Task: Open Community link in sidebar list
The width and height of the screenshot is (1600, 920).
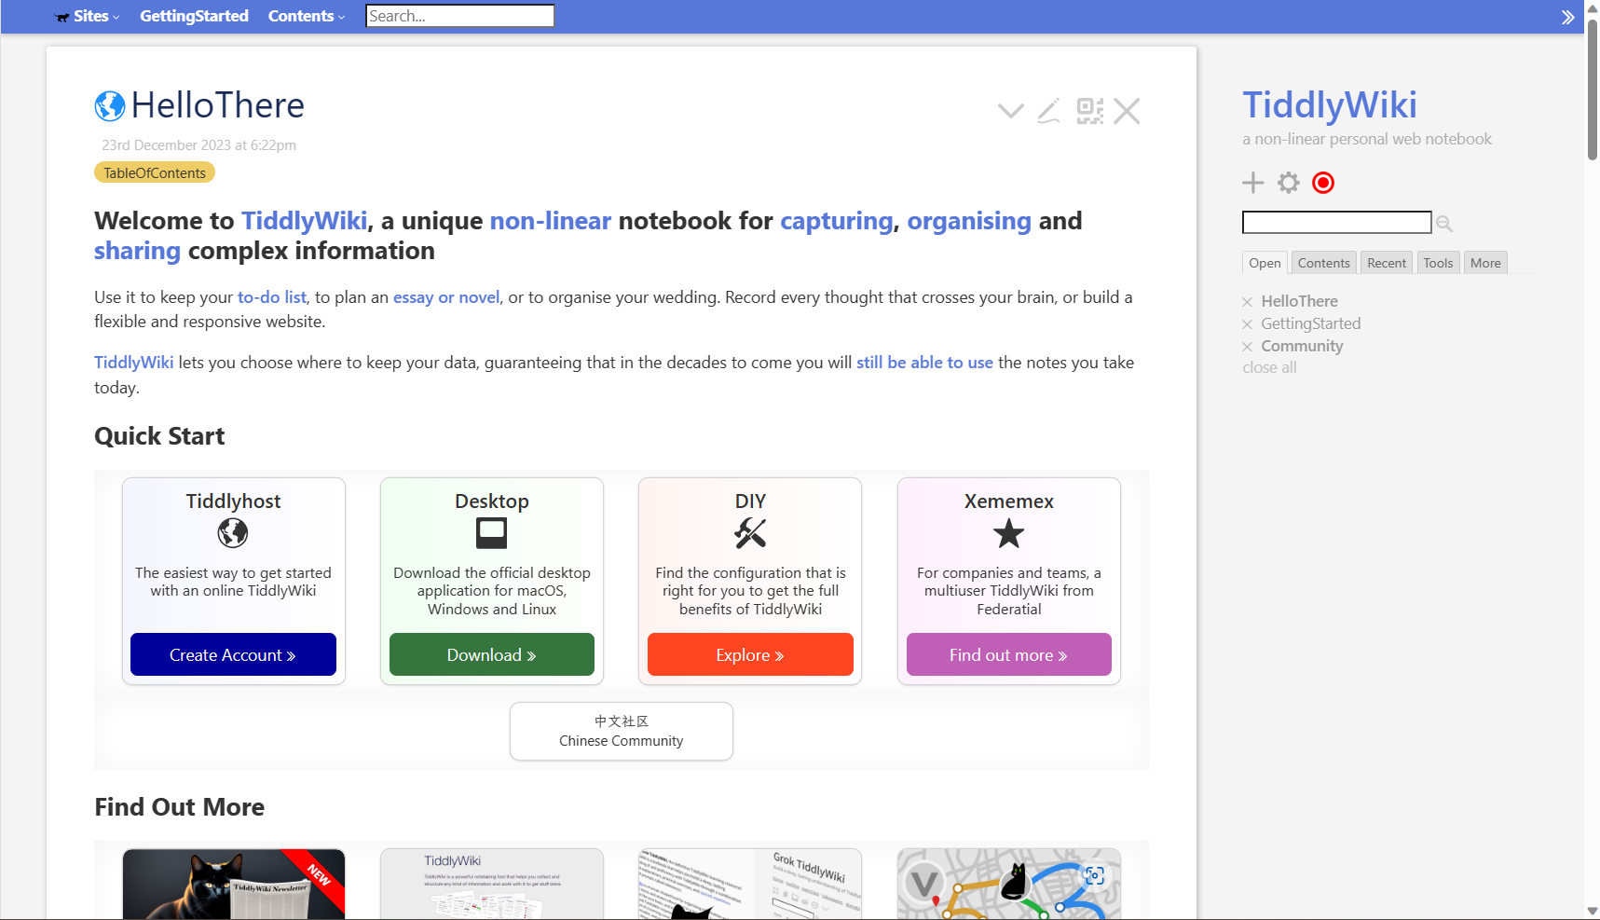Action: (x=1302, y=346)
